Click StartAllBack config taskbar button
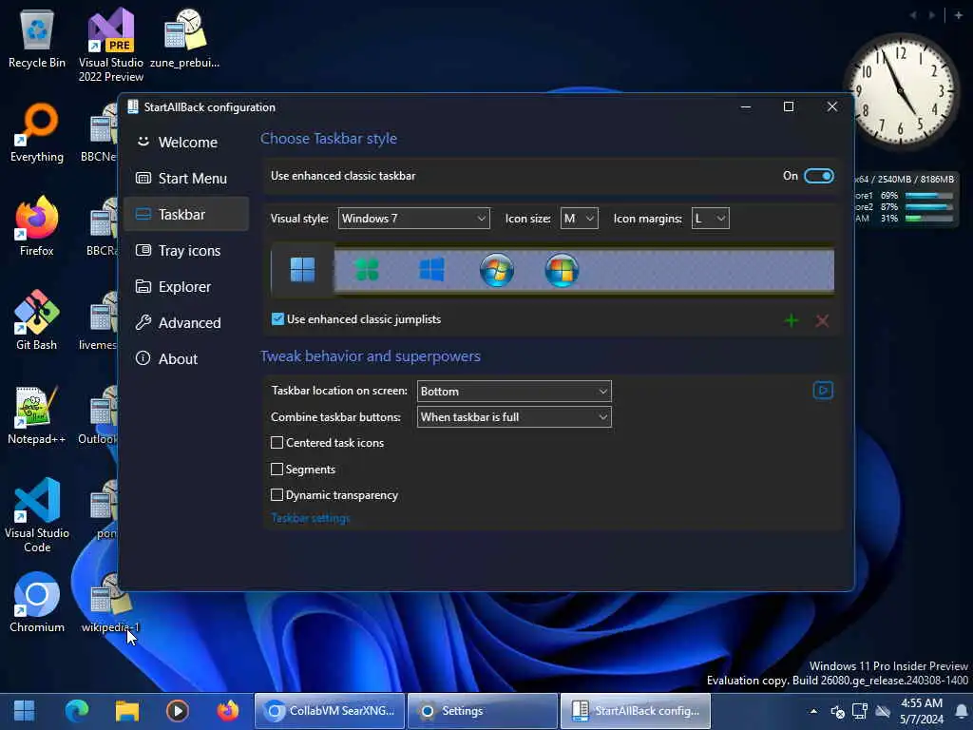 pyautogui.click(x=636, y=711)
